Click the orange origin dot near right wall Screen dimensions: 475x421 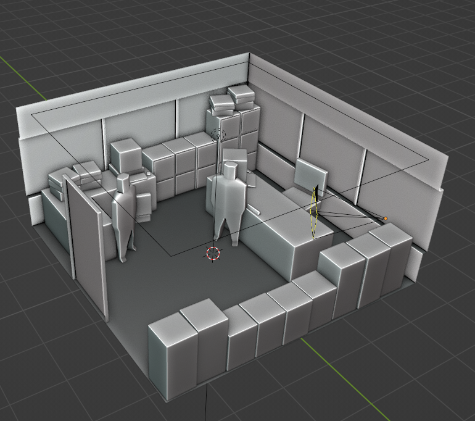point(386,219)
